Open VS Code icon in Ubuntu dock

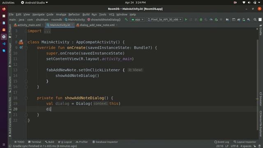pos(4,44)
